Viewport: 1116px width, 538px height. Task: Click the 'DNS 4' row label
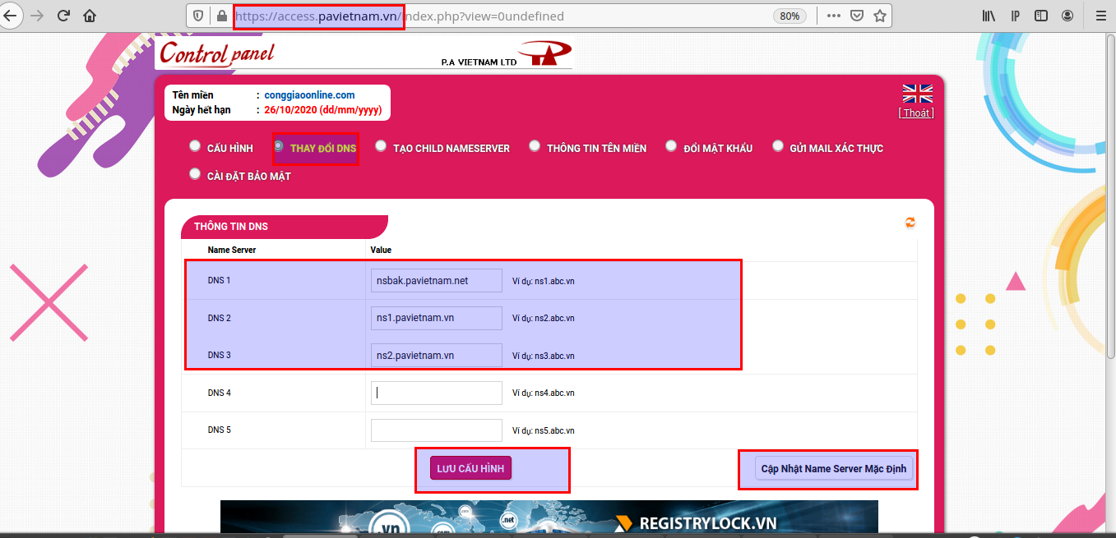pyautogui.click(x=220, y=393)
